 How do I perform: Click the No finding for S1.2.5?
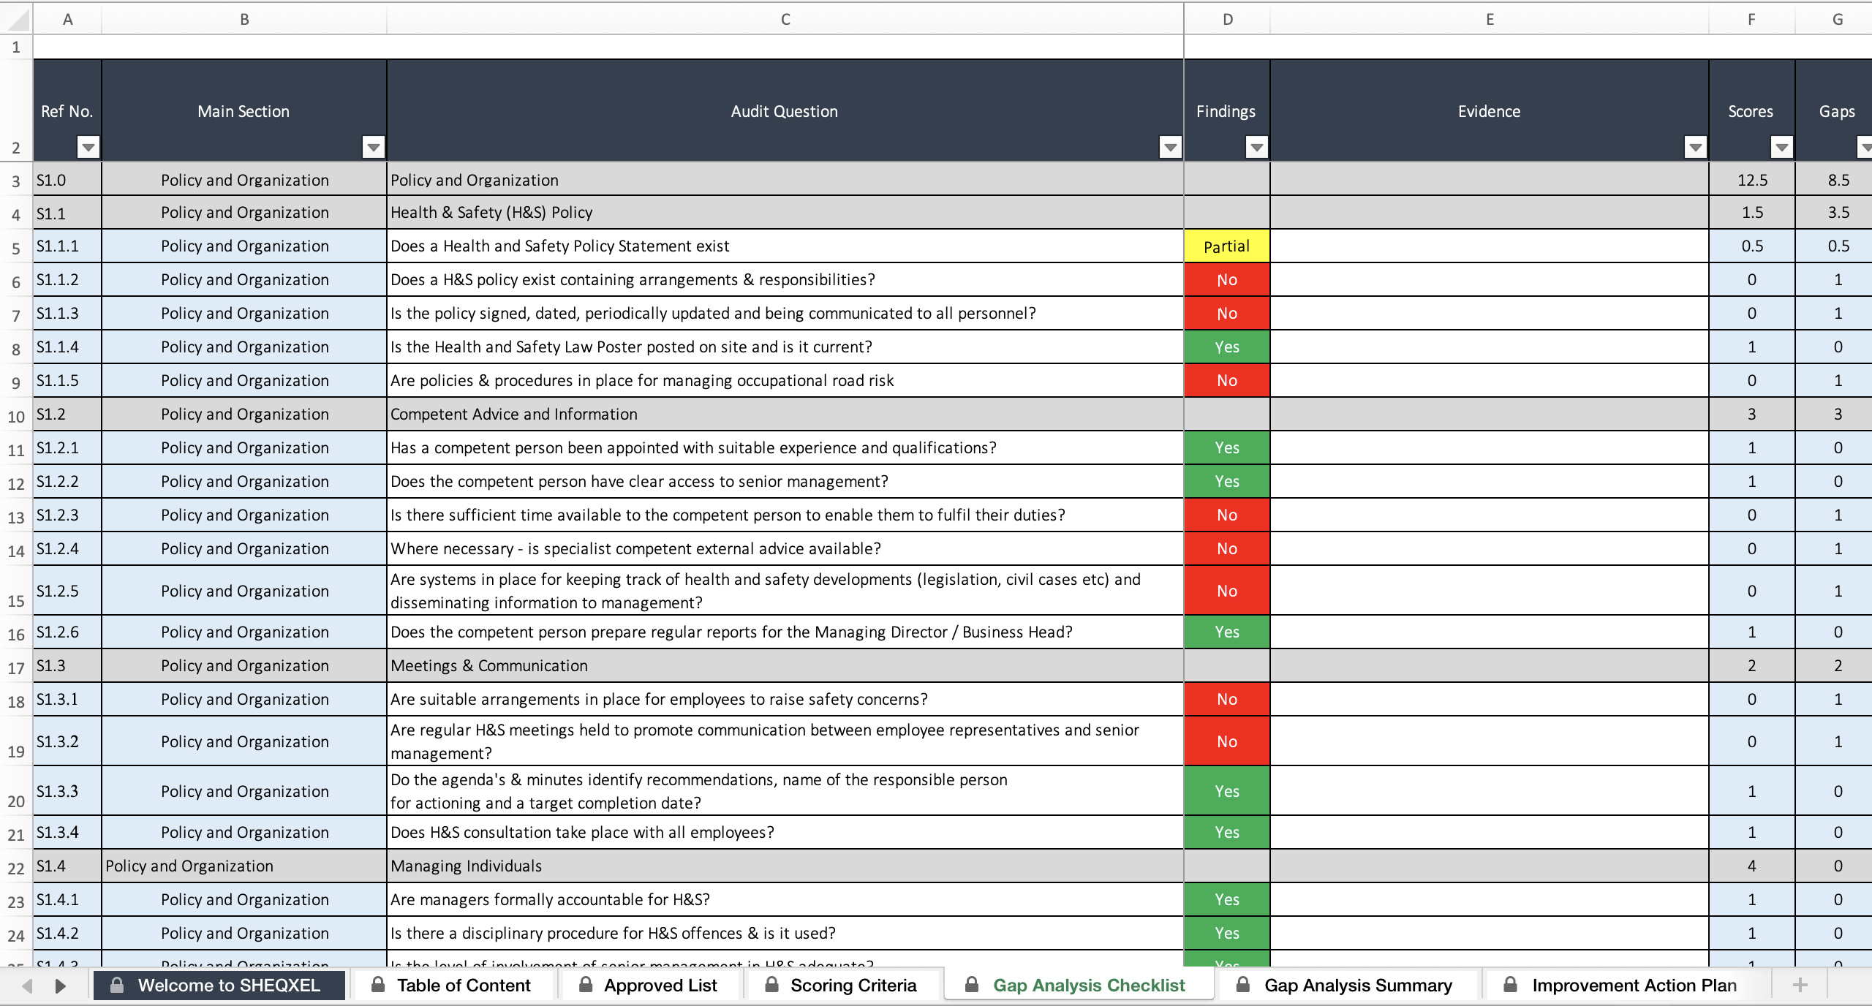[1227, 591]
